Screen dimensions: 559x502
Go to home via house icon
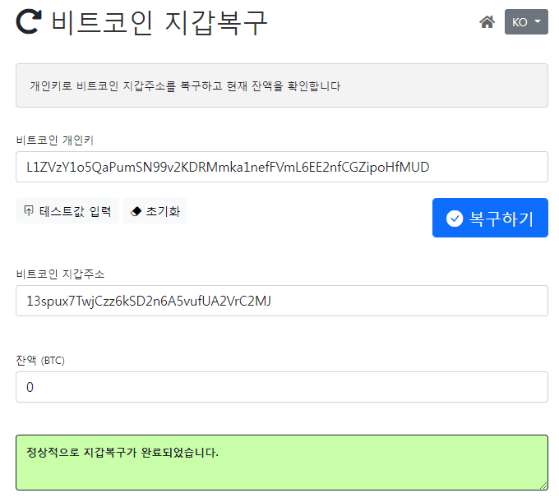click(487, 22)
